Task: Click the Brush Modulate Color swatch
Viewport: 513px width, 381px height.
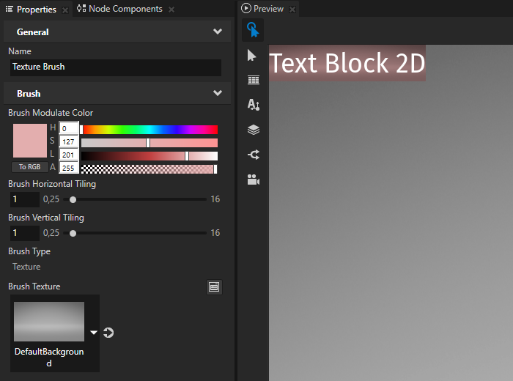Action: [x=29, y=141]
